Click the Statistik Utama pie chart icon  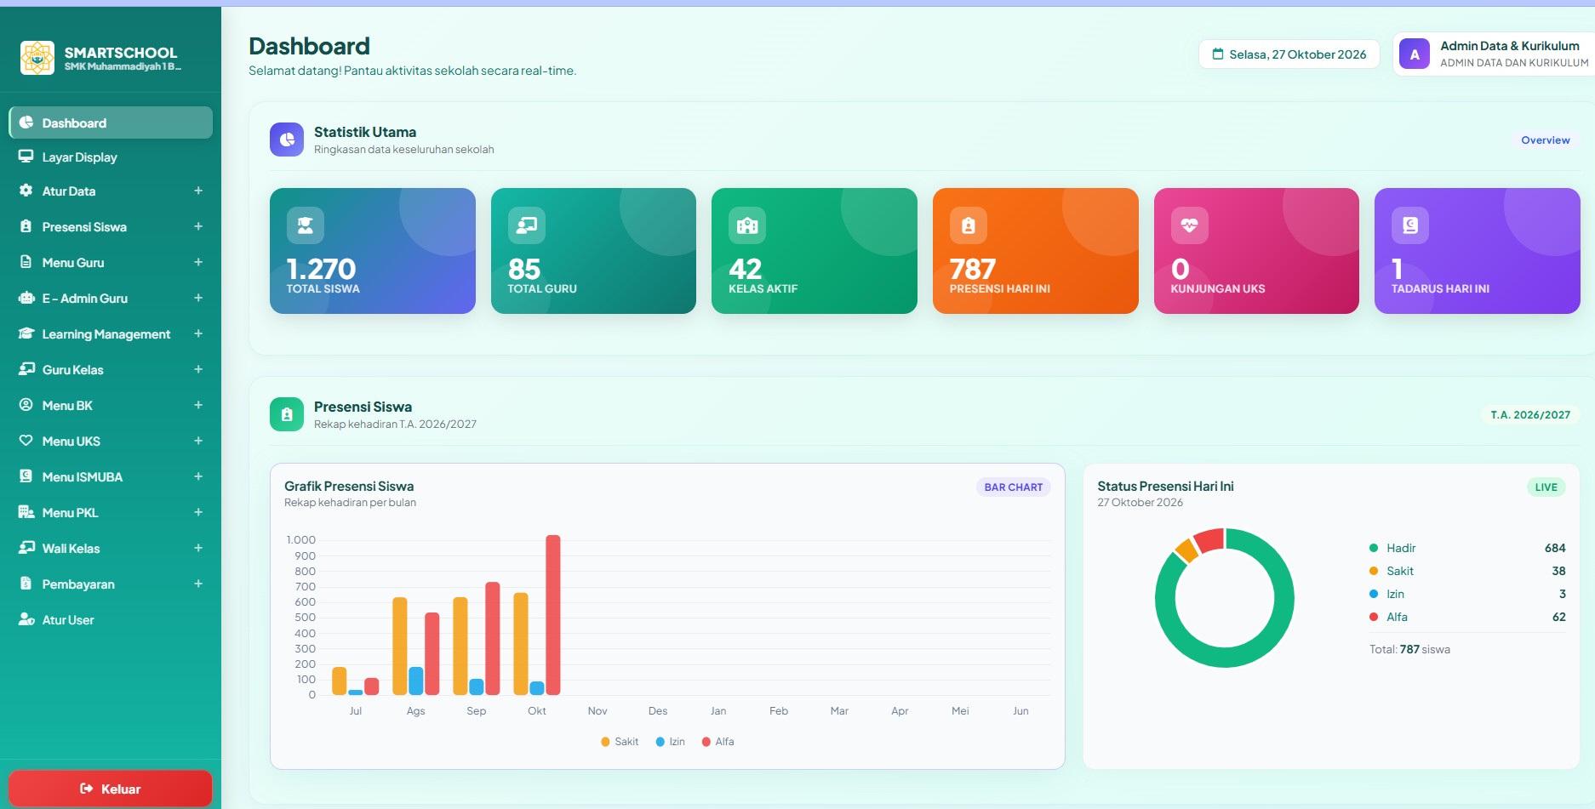click(287, 140)
